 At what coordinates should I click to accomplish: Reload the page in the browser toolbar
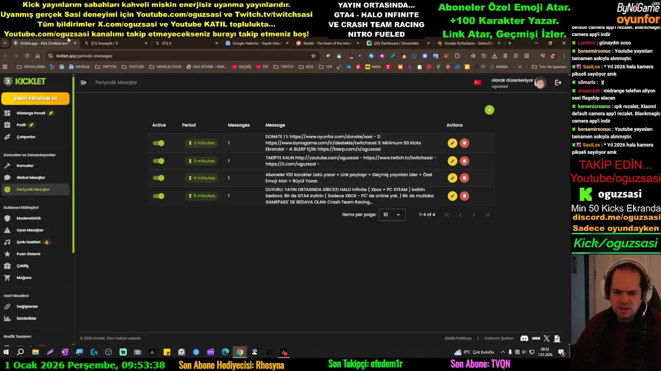(27, 56)
